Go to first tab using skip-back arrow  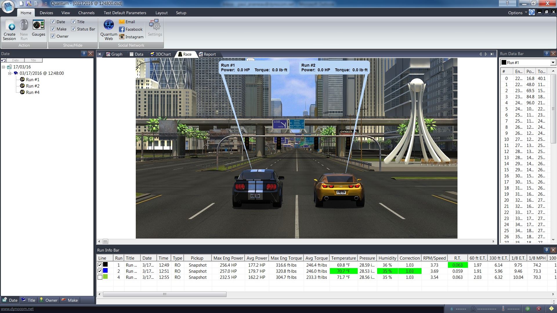99,54
